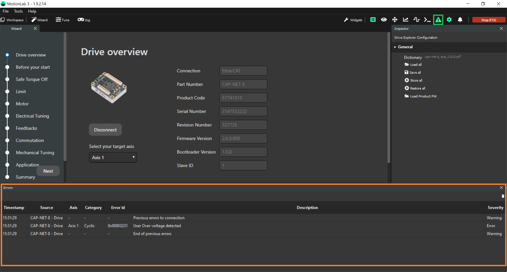Go to Motor step
Screen dimensions: 507x272
(x=22, y=104)
